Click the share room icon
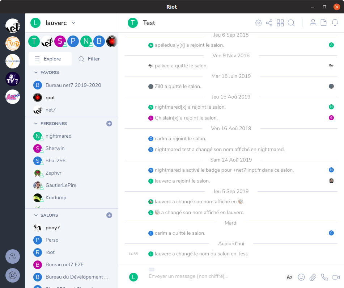344x288 pixels. (269, 23)
